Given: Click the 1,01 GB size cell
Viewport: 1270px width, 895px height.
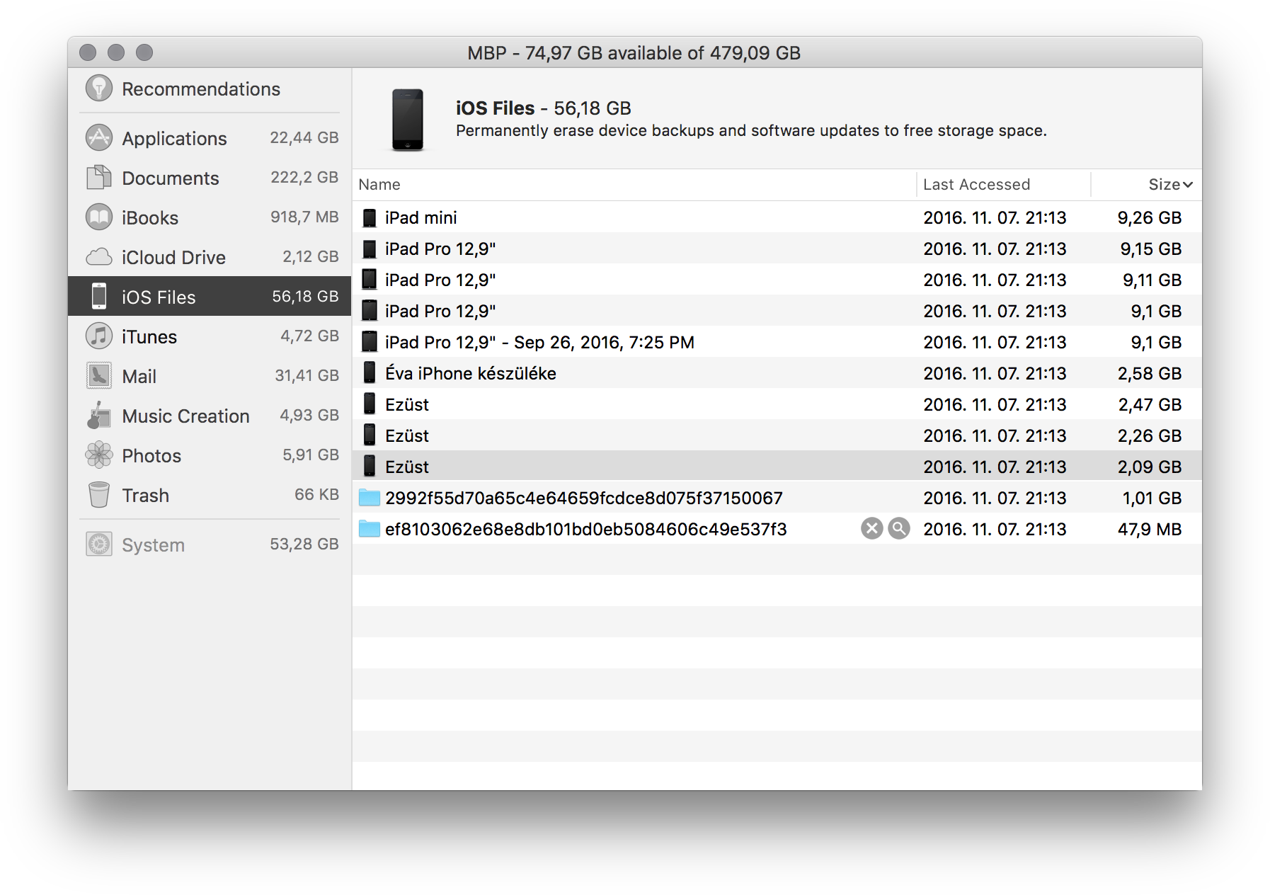Looking at the screenshot, I should pos(1152,498).
